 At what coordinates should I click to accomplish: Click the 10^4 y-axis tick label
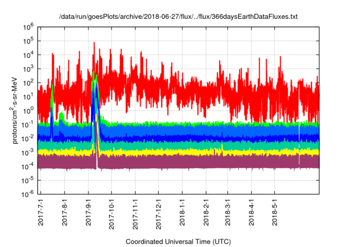(x=28, y=55)
